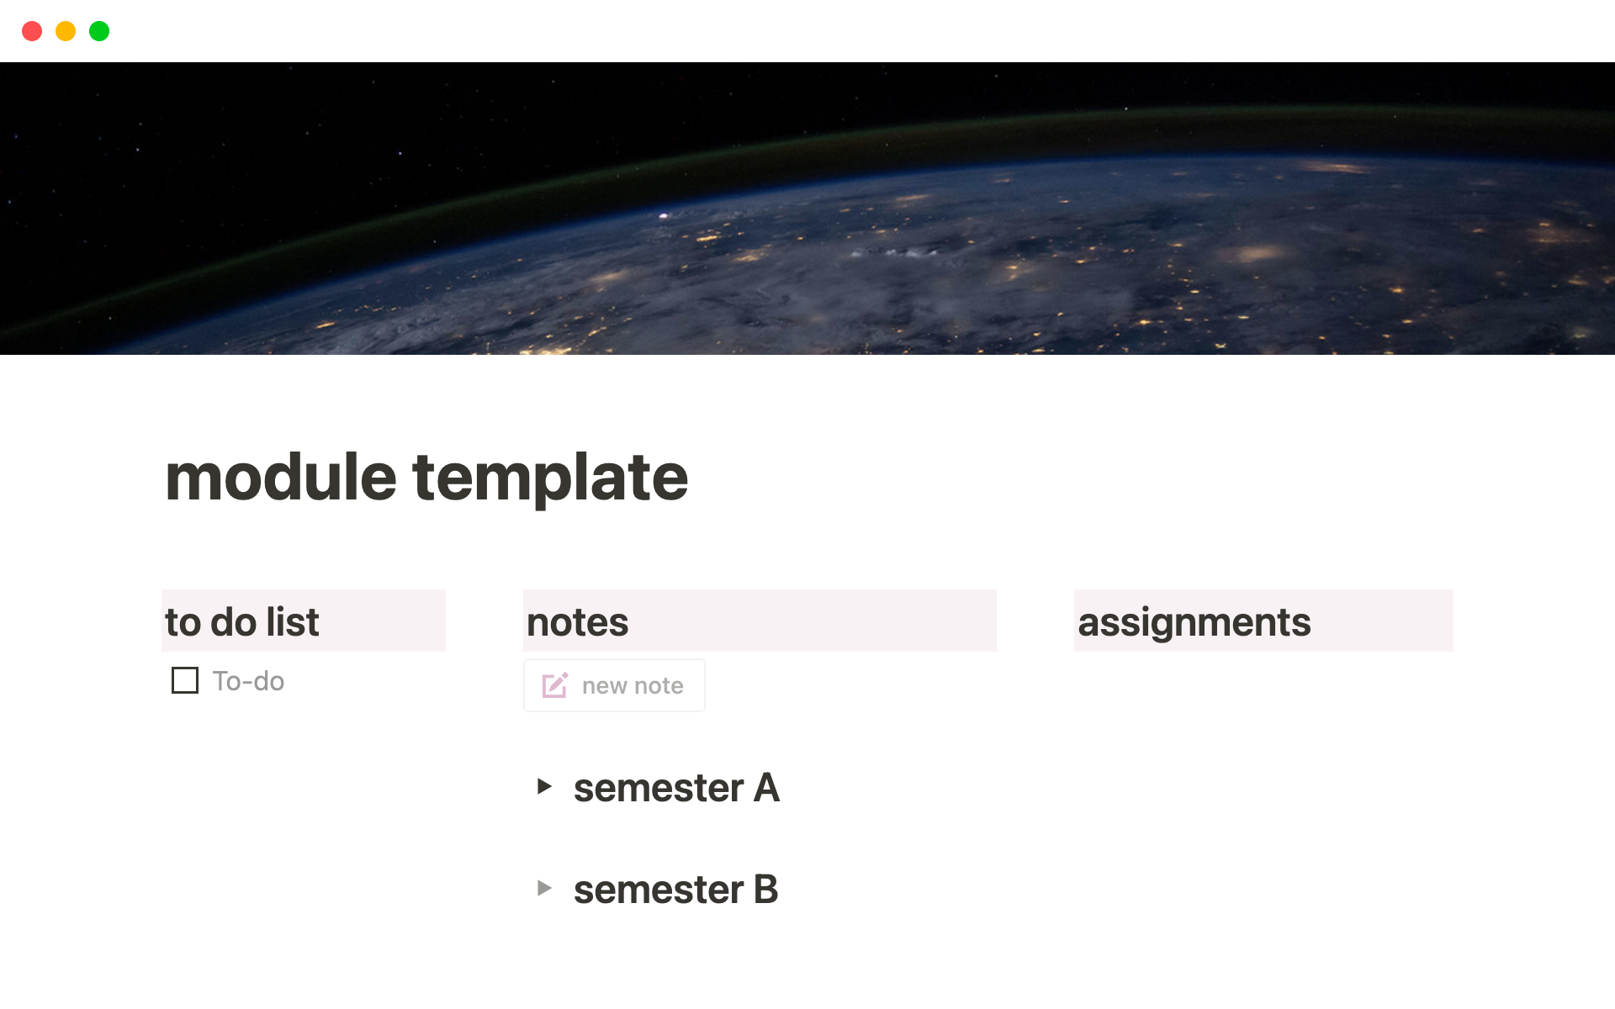Click the pencil icon in new note button
Image resolution: width=1615 pixels, height=1009 pixels.
pos(554,685)
